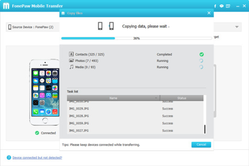Screen dimensions: 249x166
Task: Click Success status for IMG_0027.JPG
Action: coord(167,130)
